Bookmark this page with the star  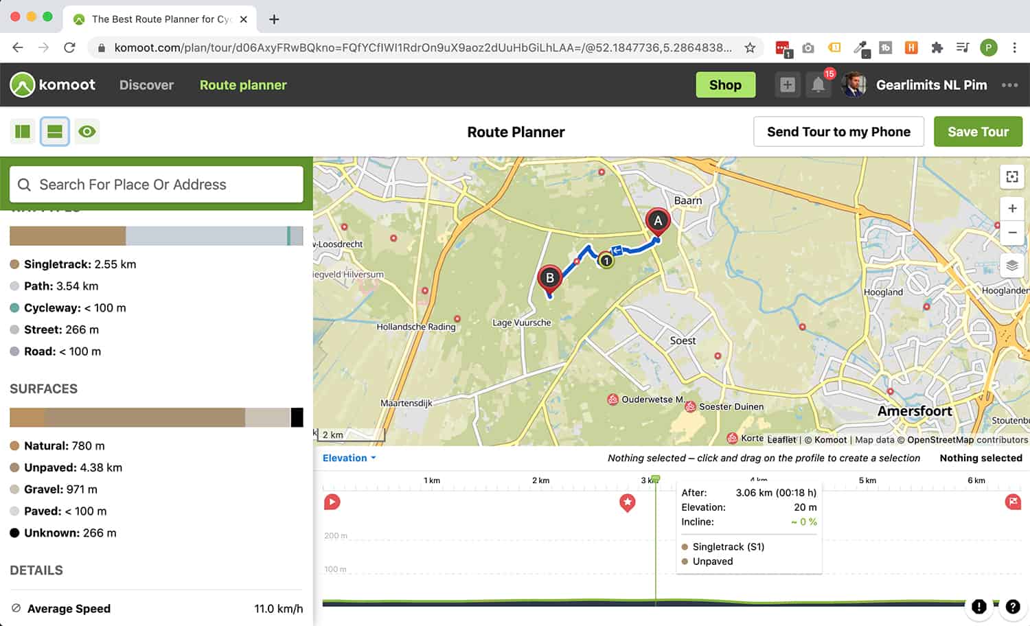click(750, 47)
